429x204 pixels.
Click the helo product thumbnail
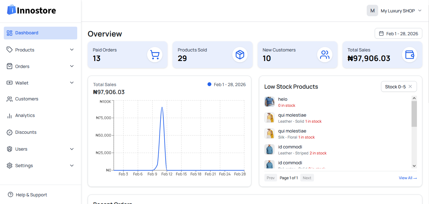click(x=269, y=102)
